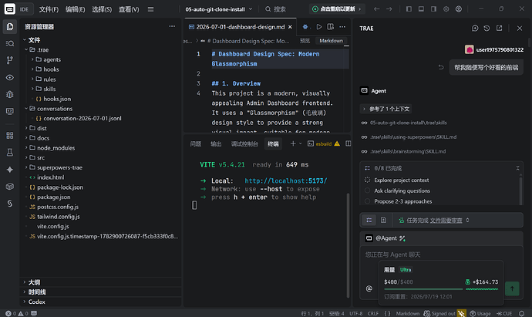Click the terminal vertical scrollbar
The image size is (532, 317).
(348, 245)
